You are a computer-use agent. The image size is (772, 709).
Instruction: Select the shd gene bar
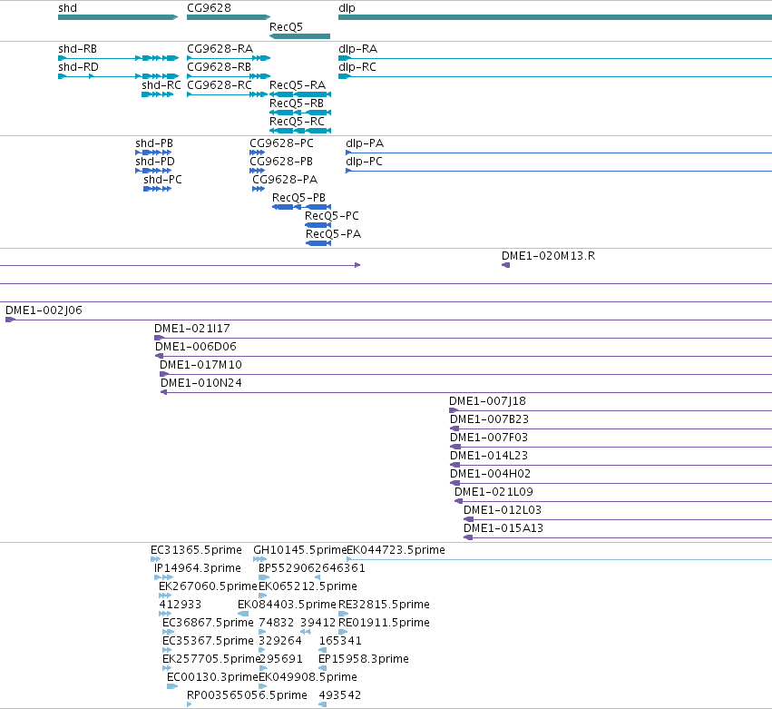pyautogui.click(x=118, y=17)
